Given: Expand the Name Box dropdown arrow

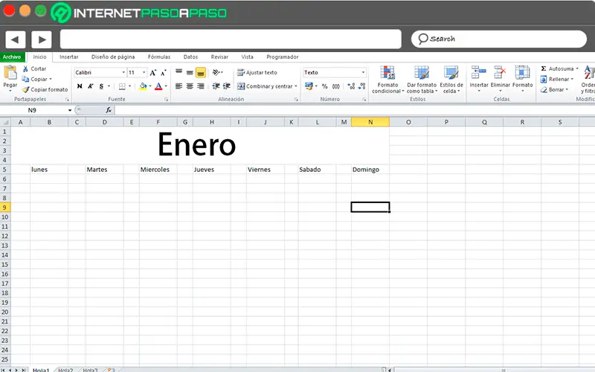Looking at the screenshot, I should (70, 110).
